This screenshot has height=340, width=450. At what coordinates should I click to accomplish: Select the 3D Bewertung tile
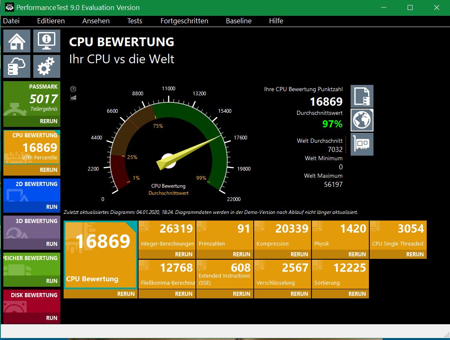[32, 227]
